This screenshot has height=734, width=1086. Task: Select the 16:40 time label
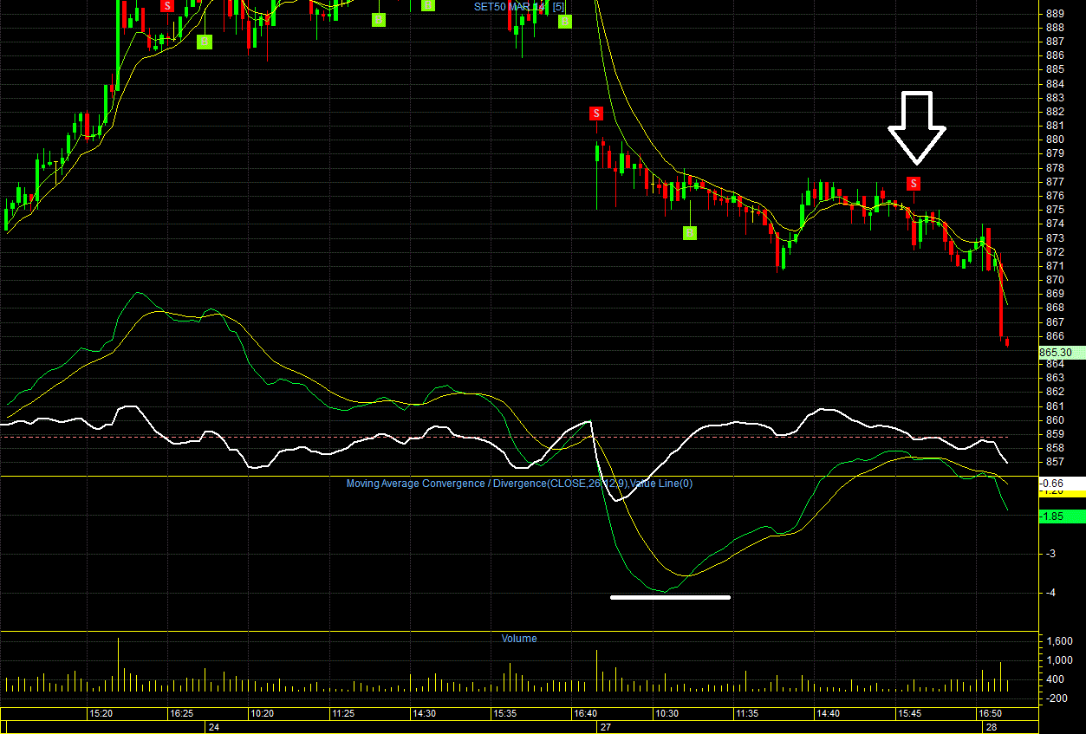point(585,714)
